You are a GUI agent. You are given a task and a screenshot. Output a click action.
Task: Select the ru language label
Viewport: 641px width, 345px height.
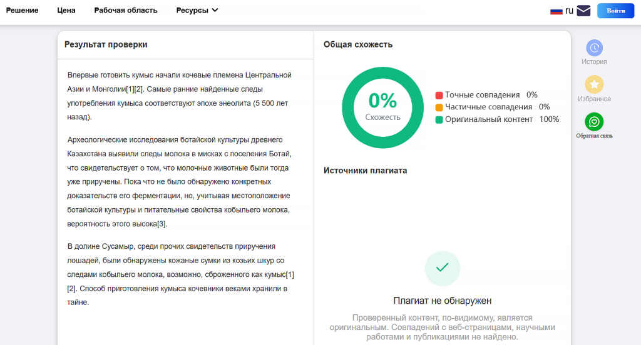coord(569,11)
